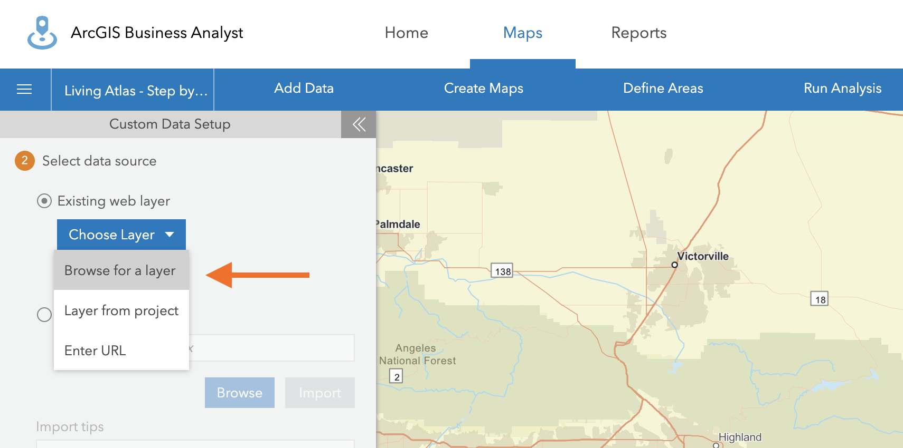Click the Highland label on map

(x=740, y=437)
